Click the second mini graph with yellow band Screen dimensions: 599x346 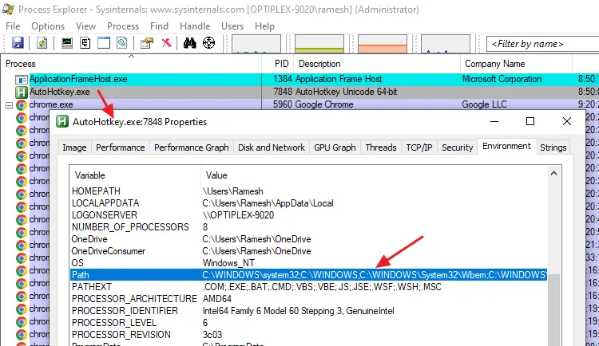319,44
